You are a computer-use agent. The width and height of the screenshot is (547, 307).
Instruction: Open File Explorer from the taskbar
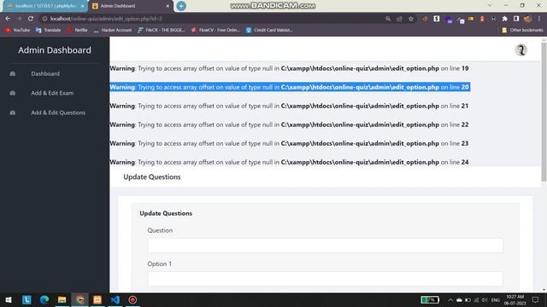tap(62, 299)
